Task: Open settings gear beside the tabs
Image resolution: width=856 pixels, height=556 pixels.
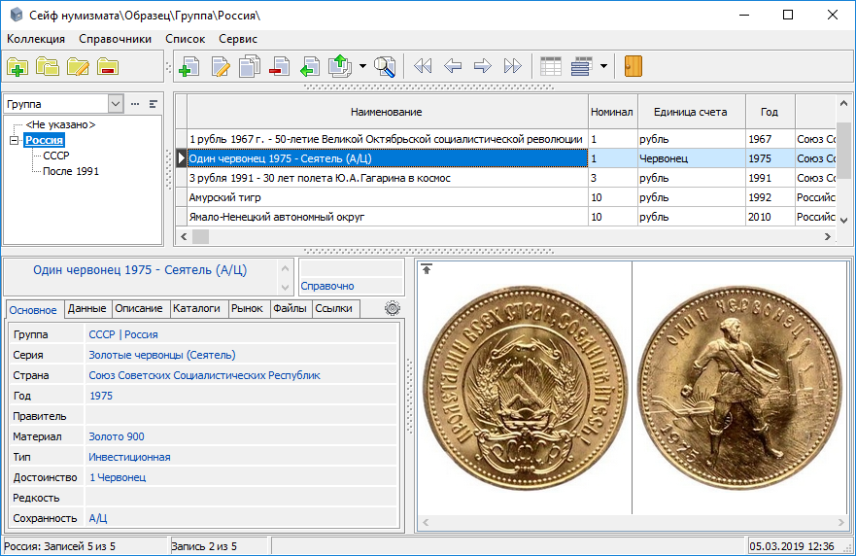Action: click(393, 308)
